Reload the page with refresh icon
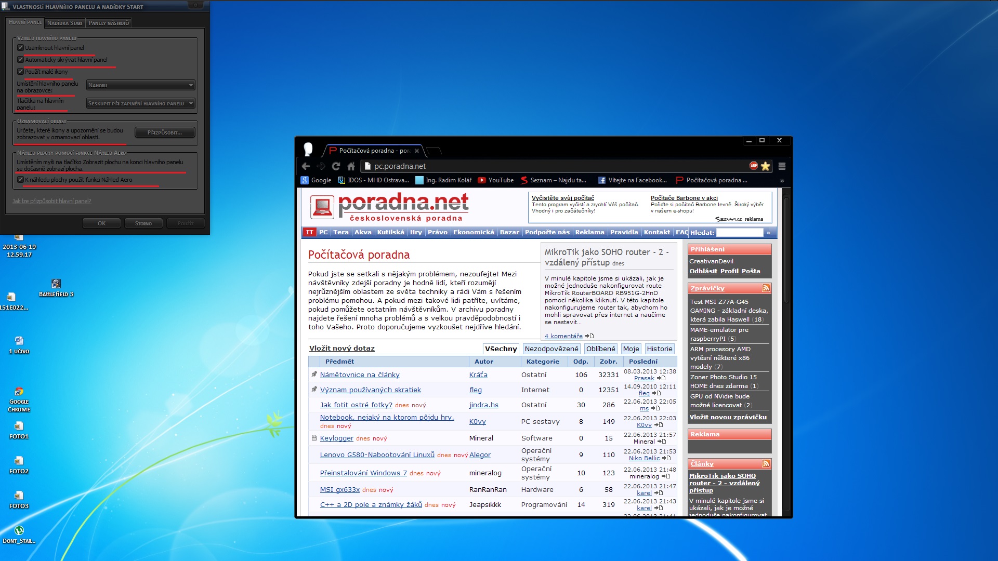Viewport: 998px width, 561px height. coord(336,166)
